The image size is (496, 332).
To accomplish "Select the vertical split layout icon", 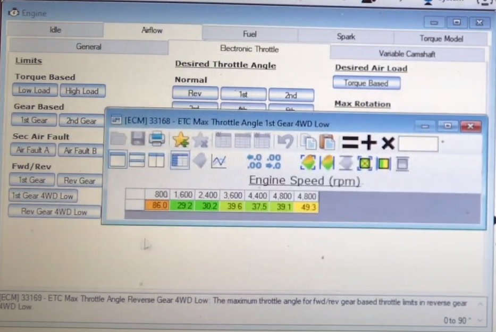I will [x=156, y=160].
